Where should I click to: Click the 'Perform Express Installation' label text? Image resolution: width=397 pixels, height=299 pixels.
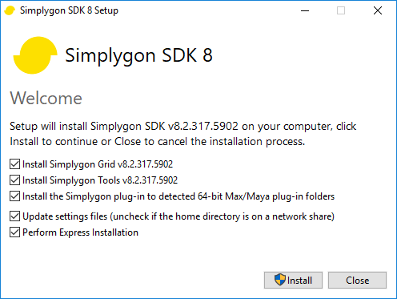pos(80,232)
